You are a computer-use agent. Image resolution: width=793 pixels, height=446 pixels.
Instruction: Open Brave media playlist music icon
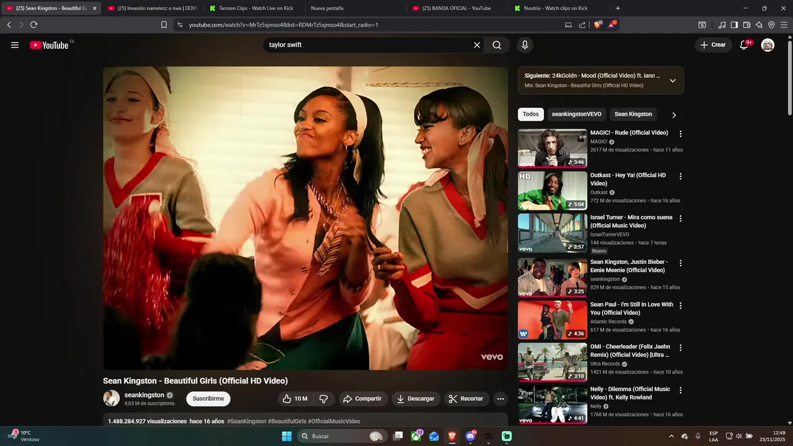coord(722,25)
